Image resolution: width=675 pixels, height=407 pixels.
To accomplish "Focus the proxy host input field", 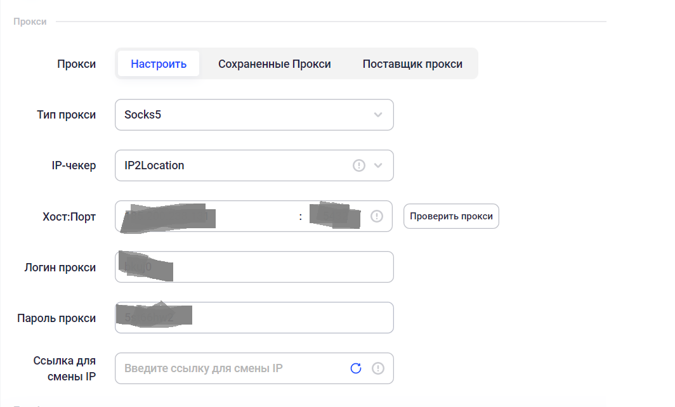I will pos(207,216).
